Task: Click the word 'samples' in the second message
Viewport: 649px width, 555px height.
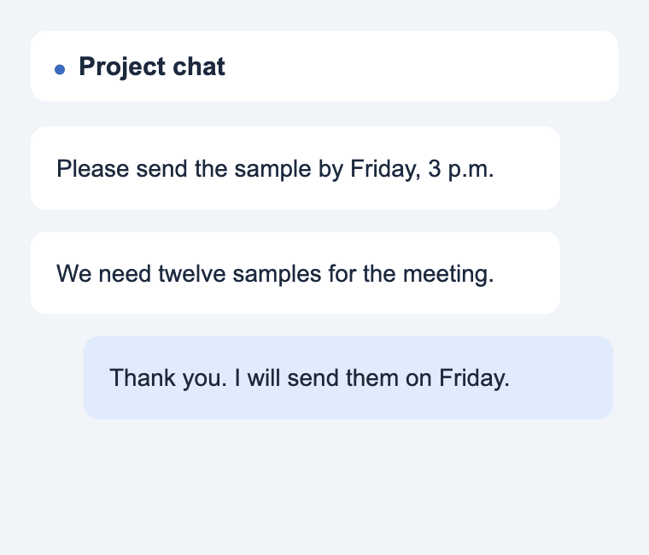Action: 277,274
